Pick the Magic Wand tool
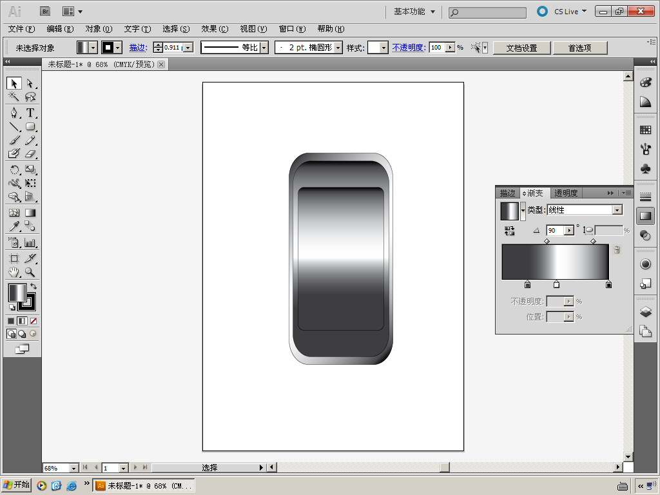The image size is (660, 495). click(x=14, y=97)
